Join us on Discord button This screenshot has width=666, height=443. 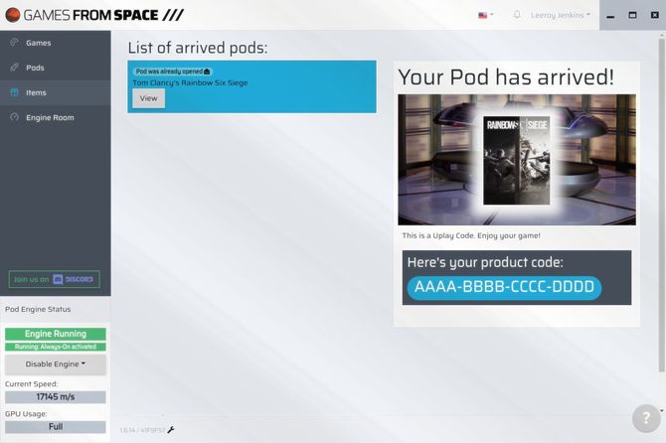(55, 279)
